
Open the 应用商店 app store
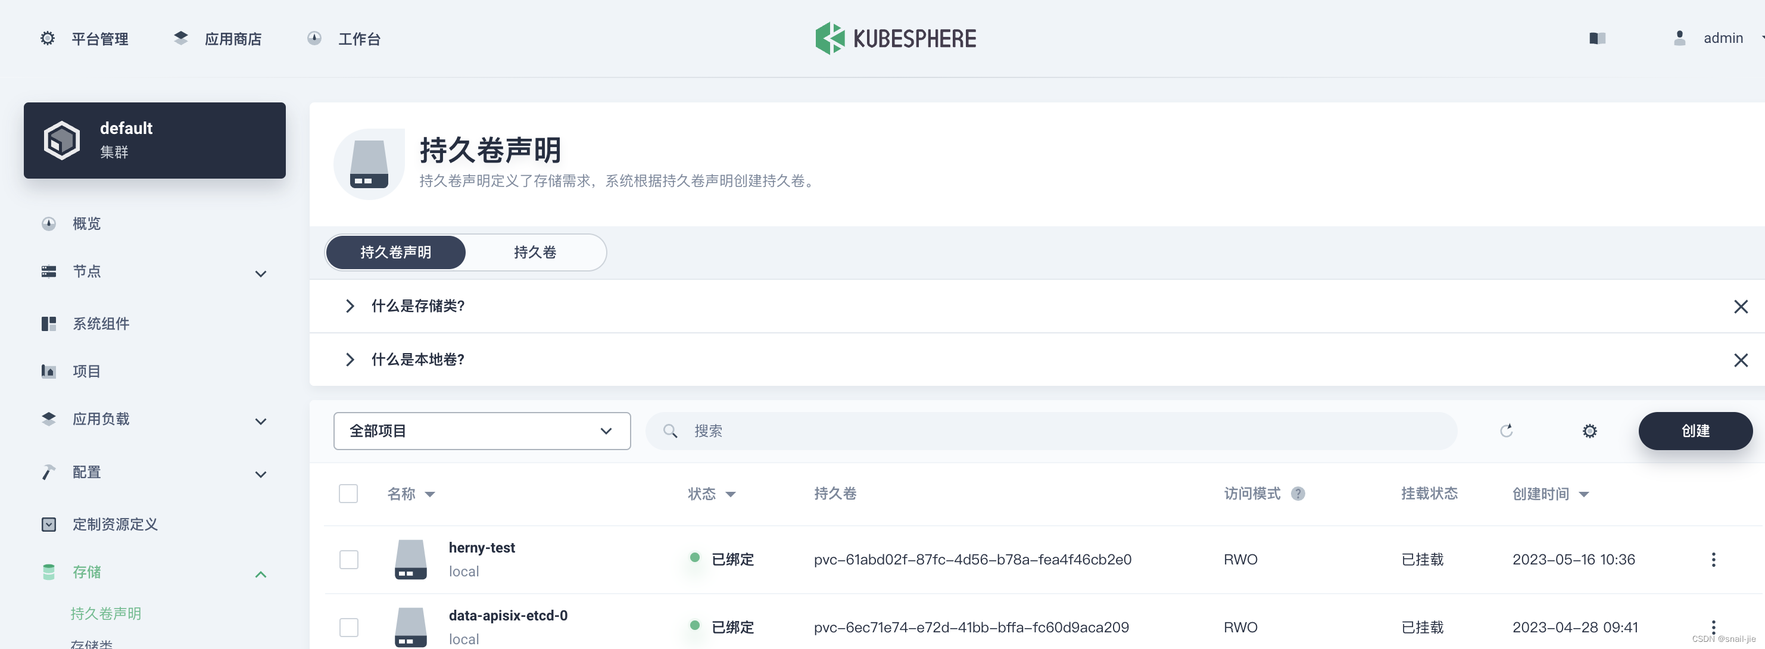[217, 38]
